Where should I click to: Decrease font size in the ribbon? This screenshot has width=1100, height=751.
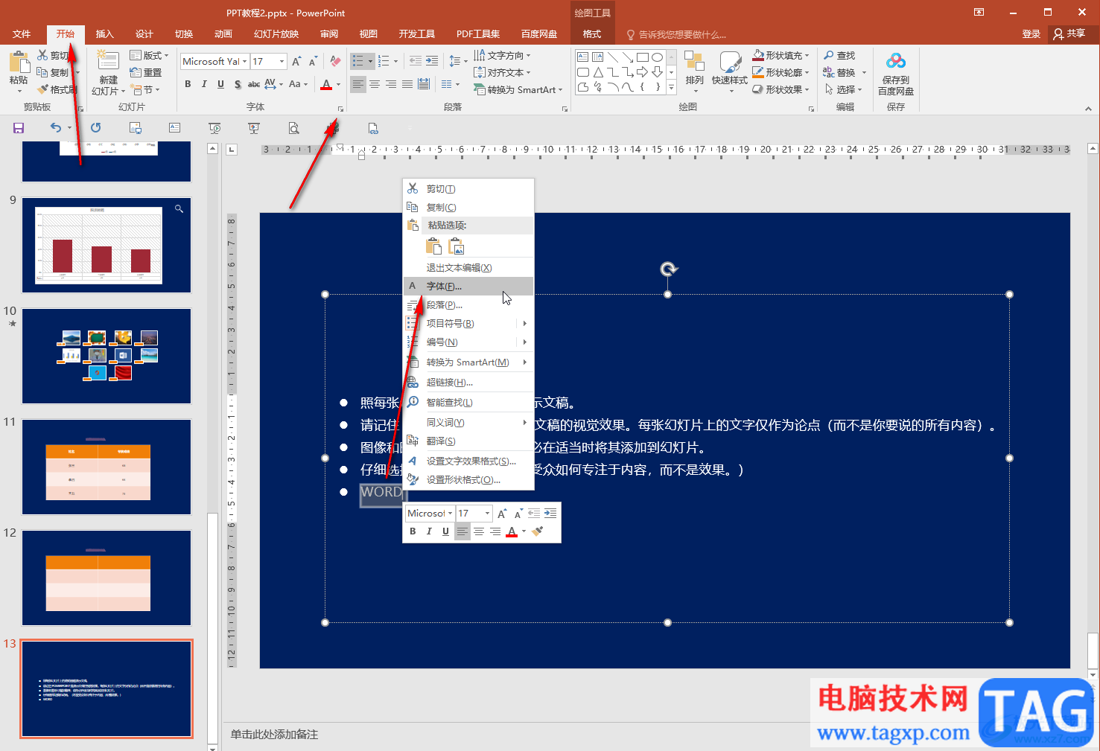click(x=313, y=62)
